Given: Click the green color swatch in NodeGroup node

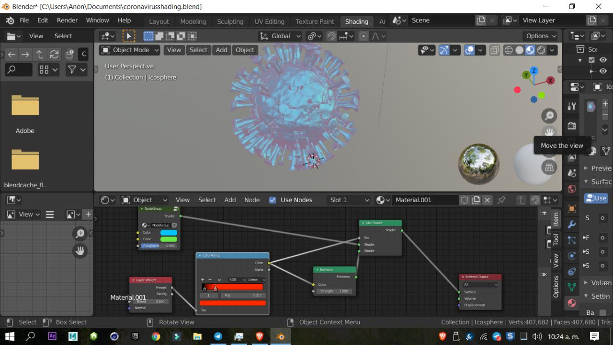Looking at the screenshot, I should point(169,239).
